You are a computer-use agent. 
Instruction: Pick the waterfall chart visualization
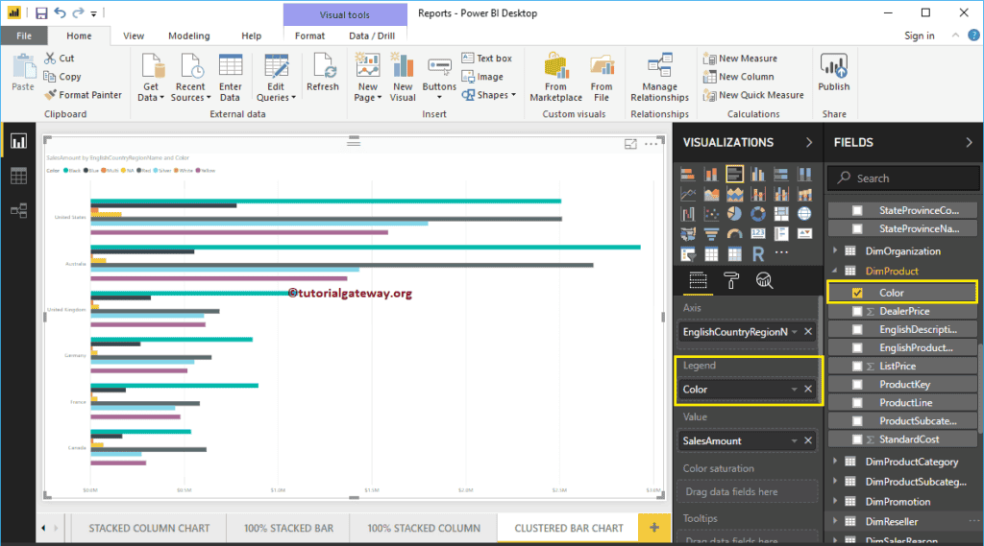tap(688, 214)
